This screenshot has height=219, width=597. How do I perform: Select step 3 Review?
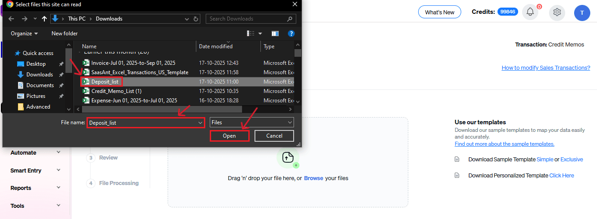click(x=102, y=158)
